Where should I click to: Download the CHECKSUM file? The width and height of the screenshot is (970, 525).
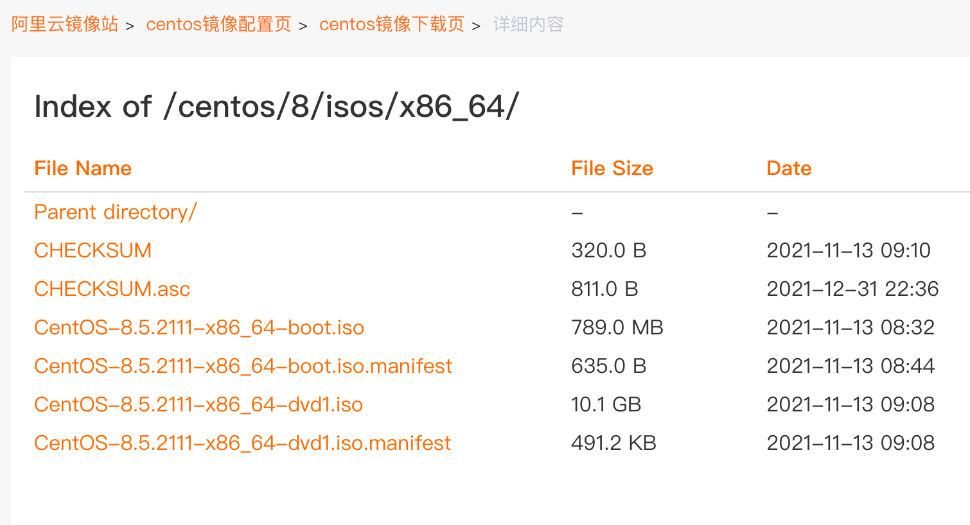(93, 250)
